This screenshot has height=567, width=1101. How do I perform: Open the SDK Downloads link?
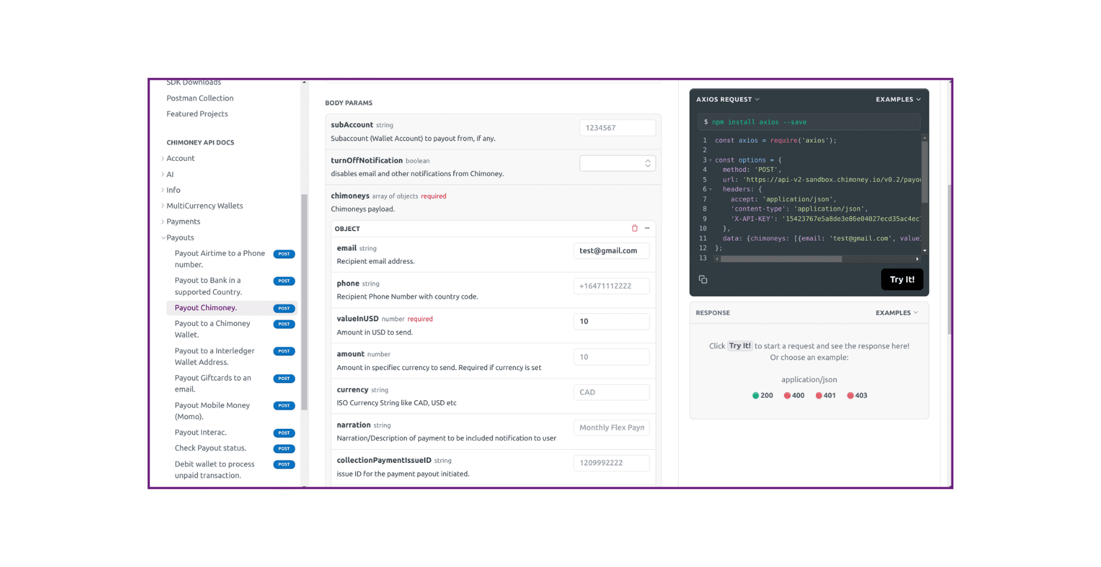194,83
